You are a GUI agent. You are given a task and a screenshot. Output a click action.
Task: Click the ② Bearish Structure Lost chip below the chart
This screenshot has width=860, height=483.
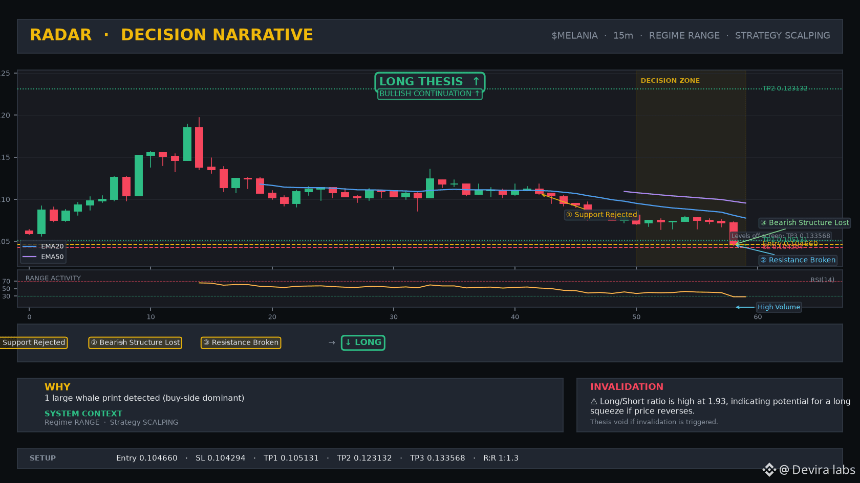pos(135,342)
